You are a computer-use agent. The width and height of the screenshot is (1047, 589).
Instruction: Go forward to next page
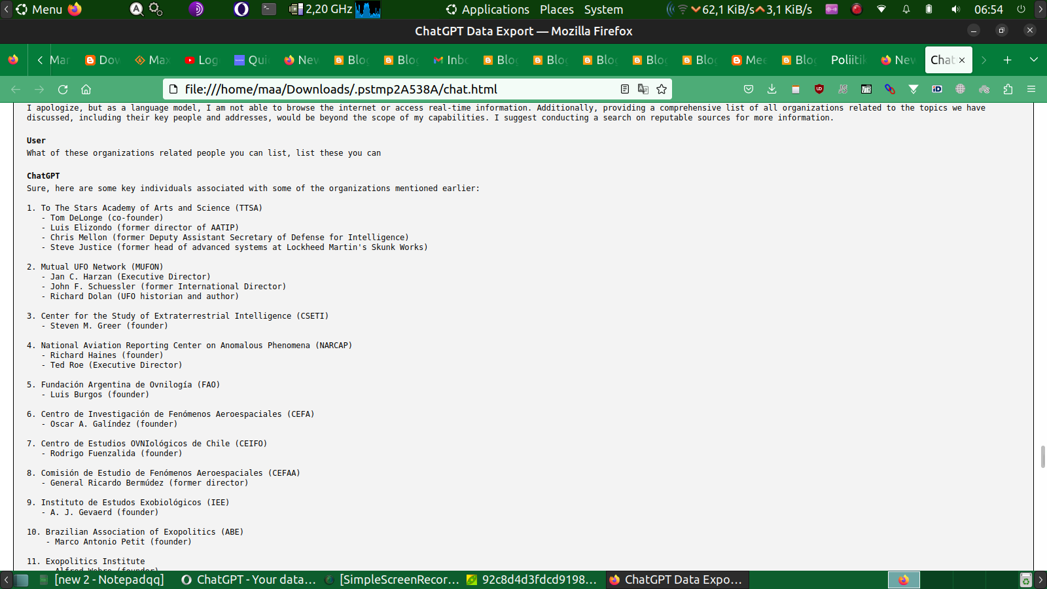tap(39, 89)
